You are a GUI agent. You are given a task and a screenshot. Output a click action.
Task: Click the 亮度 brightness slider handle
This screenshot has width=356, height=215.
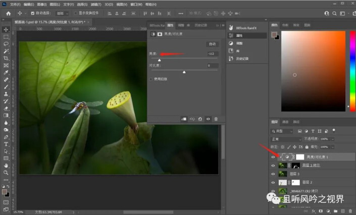pyautogui.click(x=160, y=60)
